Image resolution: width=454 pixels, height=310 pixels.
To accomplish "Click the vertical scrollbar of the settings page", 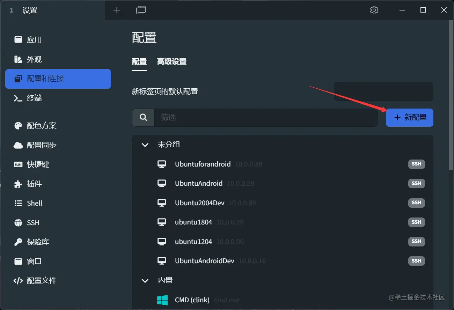I will coord(451,95).
